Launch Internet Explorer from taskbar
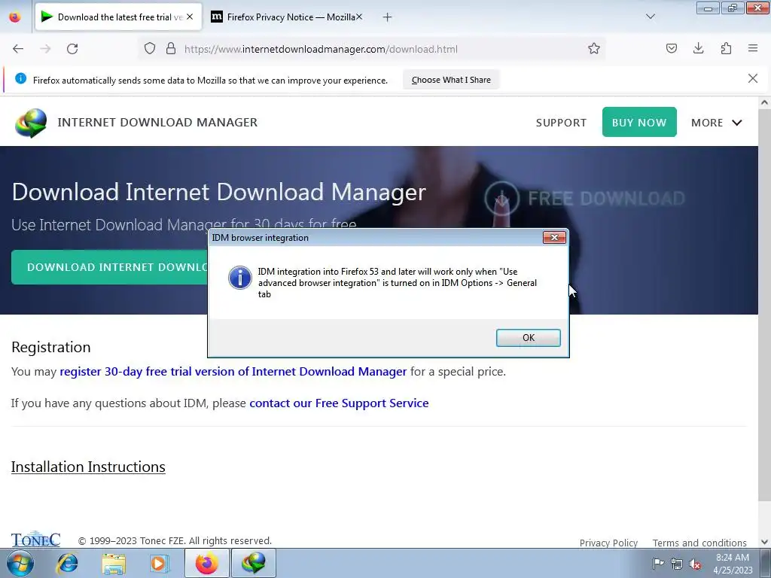Screen dimensions: 771x578 click(x=67, y=563)
